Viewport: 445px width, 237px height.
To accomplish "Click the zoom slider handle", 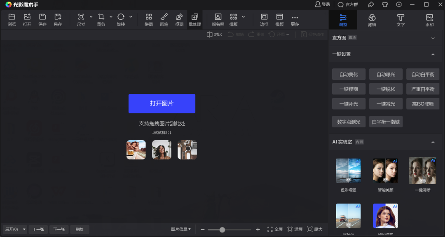I will pyautogui.click(x=222, y=230).
